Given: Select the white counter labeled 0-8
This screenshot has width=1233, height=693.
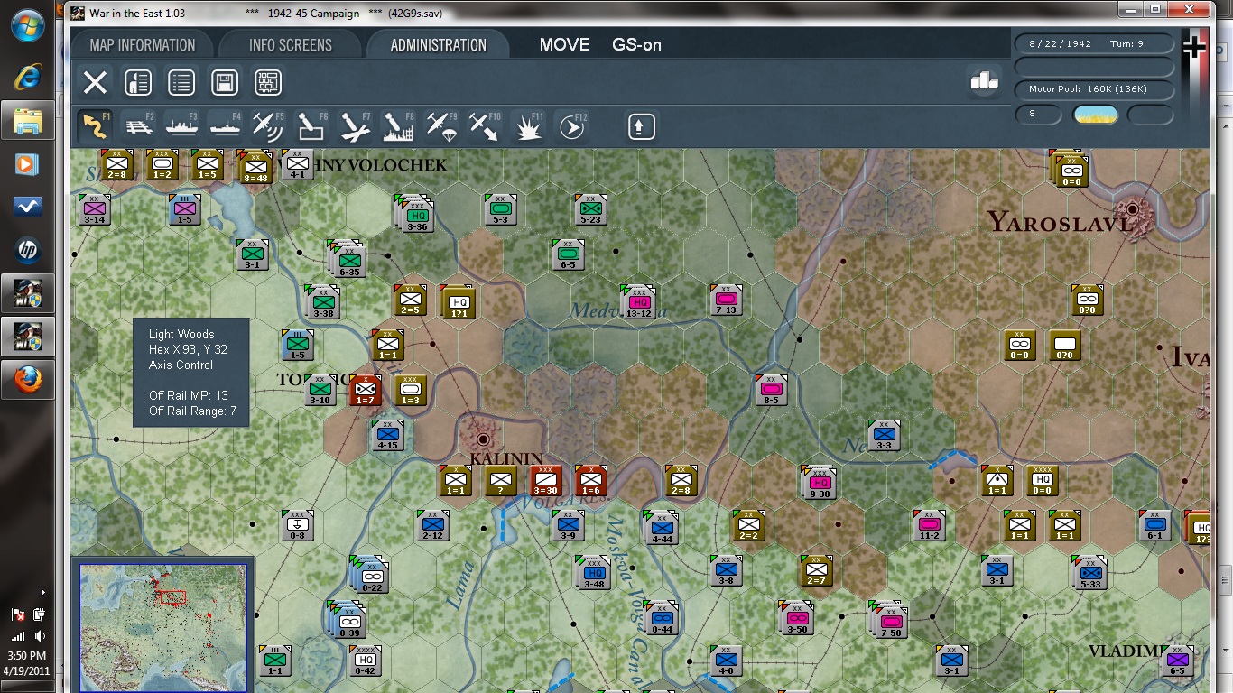Looking at the screenshot, I should [297, 525].
